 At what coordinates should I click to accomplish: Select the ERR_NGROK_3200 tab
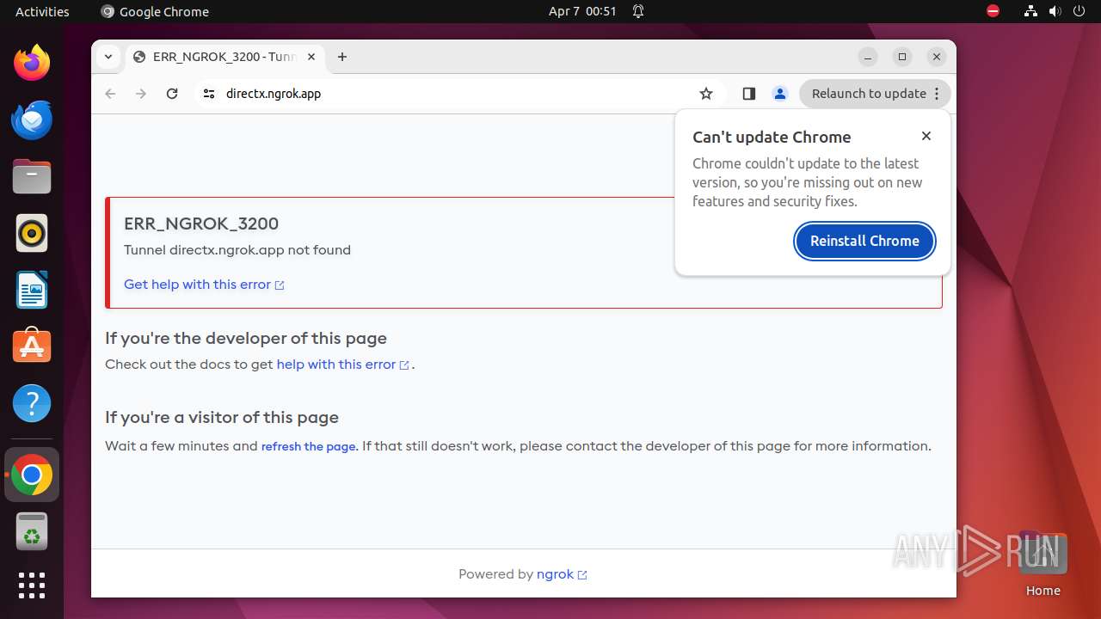225,57
